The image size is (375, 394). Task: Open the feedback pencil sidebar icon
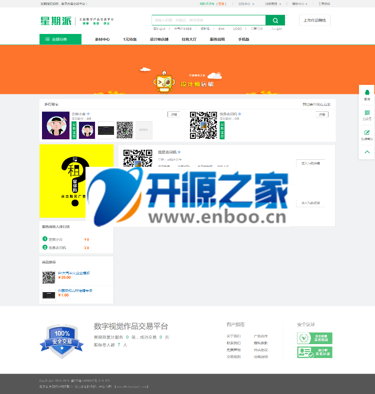pos(367,133)
